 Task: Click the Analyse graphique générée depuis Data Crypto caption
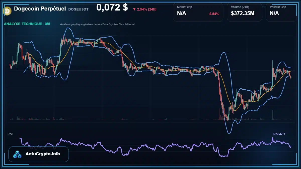pyautogui.click(x=97, y=24)
